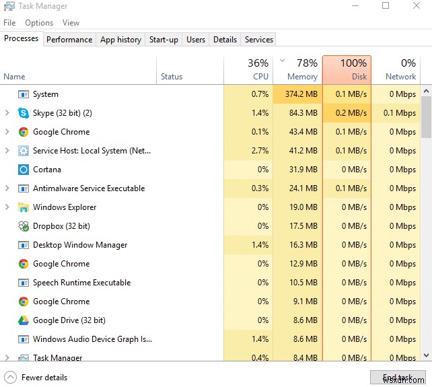Sort by the Status column header
This screenshot has width=432, height=387.
tap(190, 70)
